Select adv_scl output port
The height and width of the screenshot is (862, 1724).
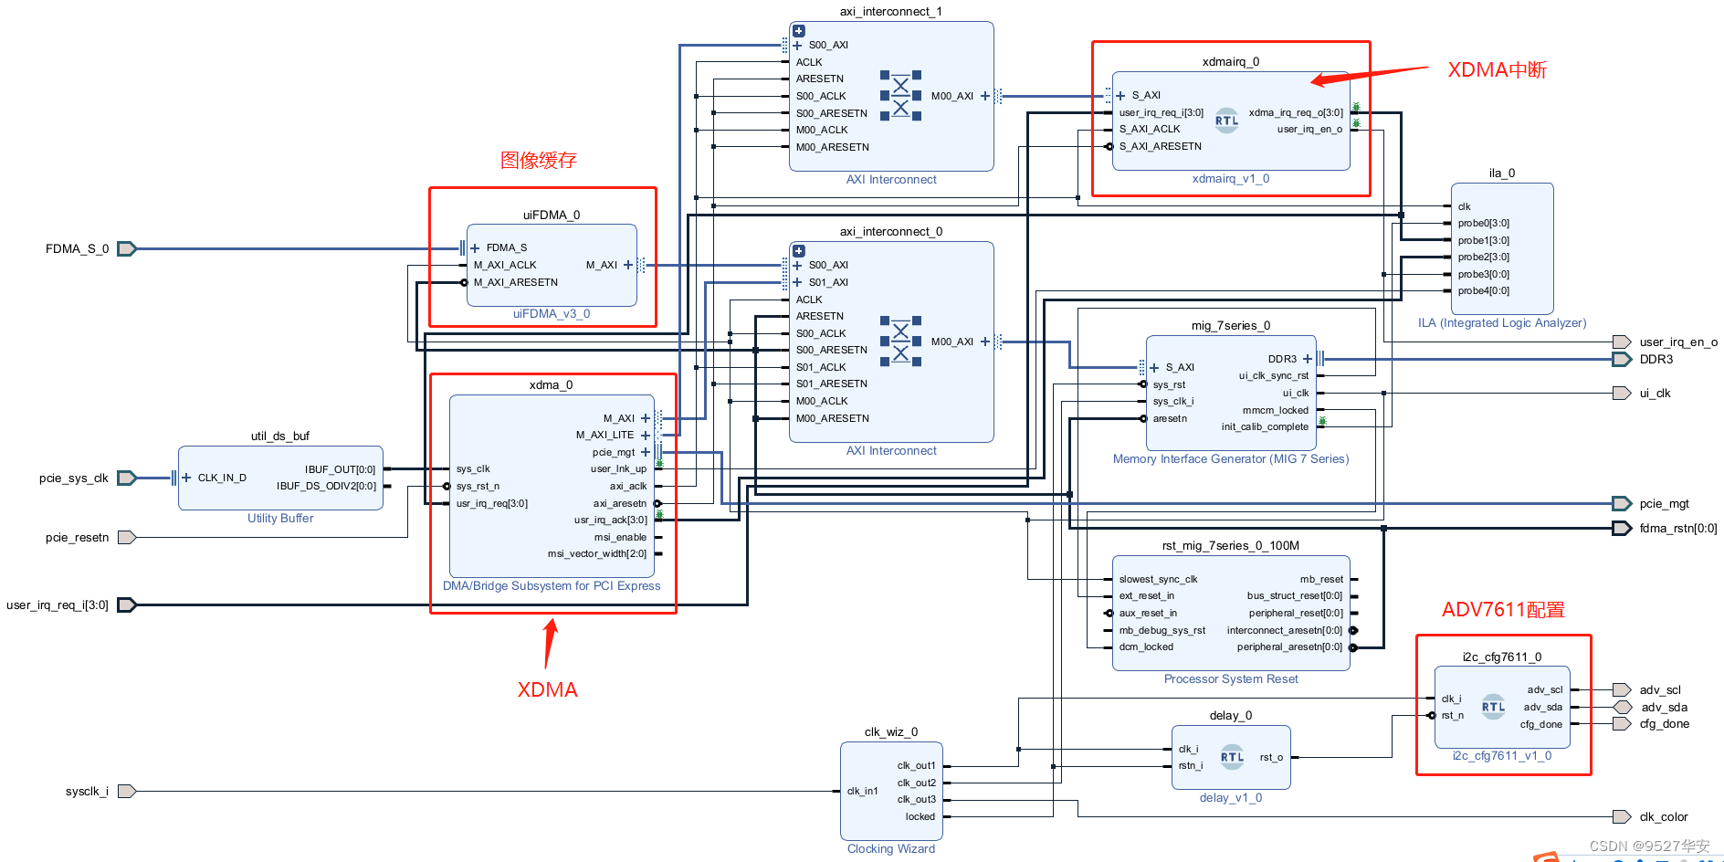point(1622,689)
